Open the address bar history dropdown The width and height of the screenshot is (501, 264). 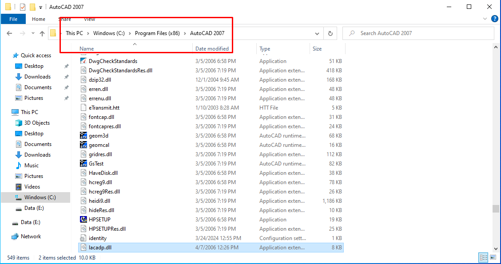pyautogui.click(x=317, y=33)
